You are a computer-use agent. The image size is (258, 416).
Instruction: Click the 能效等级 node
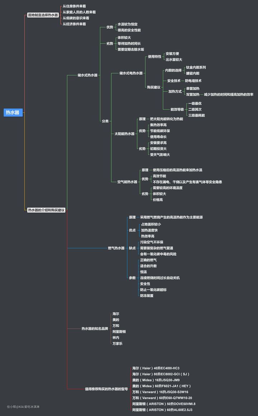[177, 109]
